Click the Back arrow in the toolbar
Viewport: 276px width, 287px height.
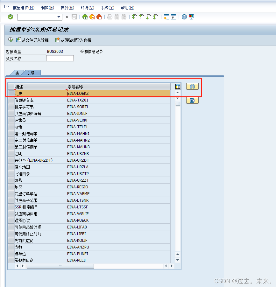pyautogui.click(x=85, y=17)
